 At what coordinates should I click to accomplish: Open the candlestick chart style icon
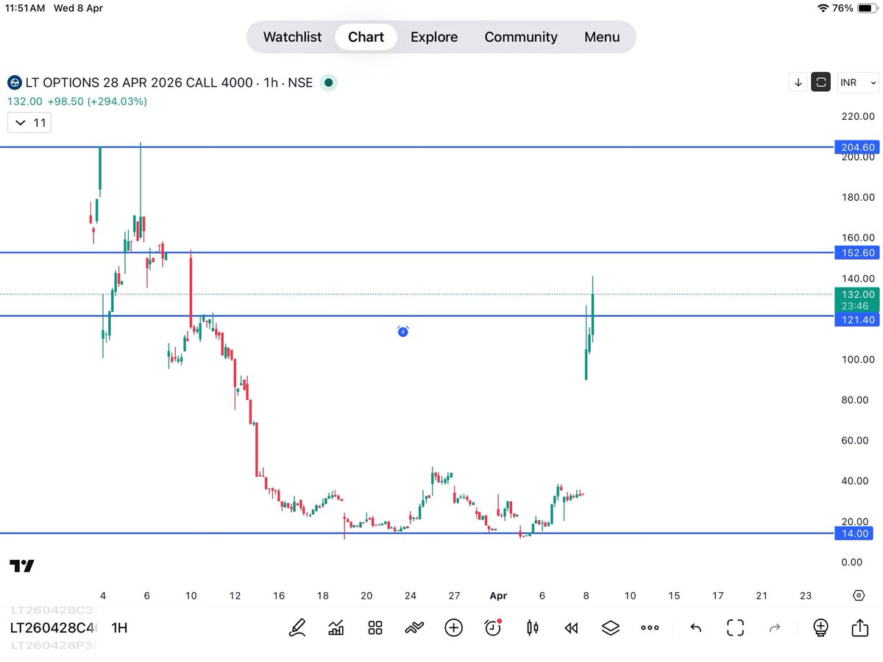pyautogui.click(x=532, y=627)
